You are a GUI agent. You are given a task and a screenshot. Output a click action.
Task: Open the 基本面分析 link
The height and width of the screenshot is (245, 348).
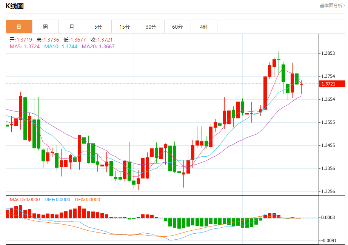pos(332,6)
